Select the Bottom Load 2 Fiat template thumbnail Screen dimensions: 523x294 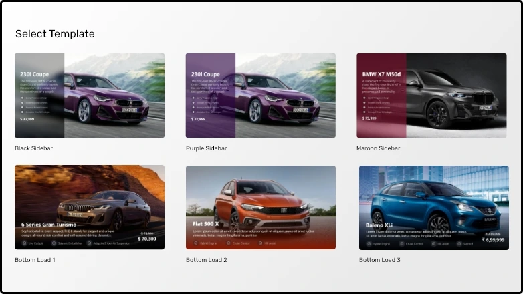pyautogui.click(x=261, y=207)
